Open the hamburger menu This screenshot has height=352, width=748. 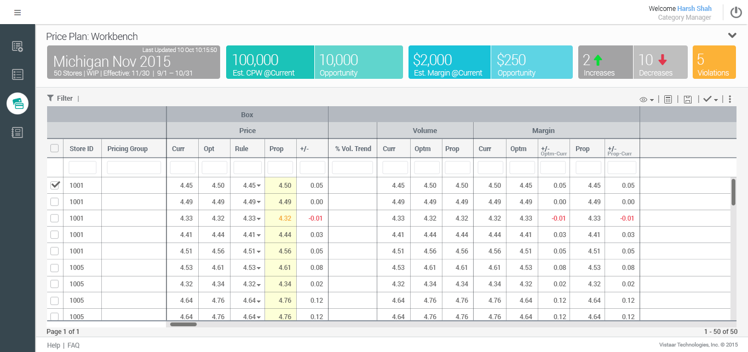pyautogui.click(x=18, y=13)
